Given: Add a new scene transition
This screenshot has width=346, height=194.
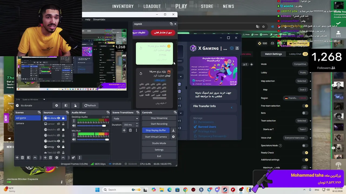Looking at the screenshot, I should click(x=124, y=130).
